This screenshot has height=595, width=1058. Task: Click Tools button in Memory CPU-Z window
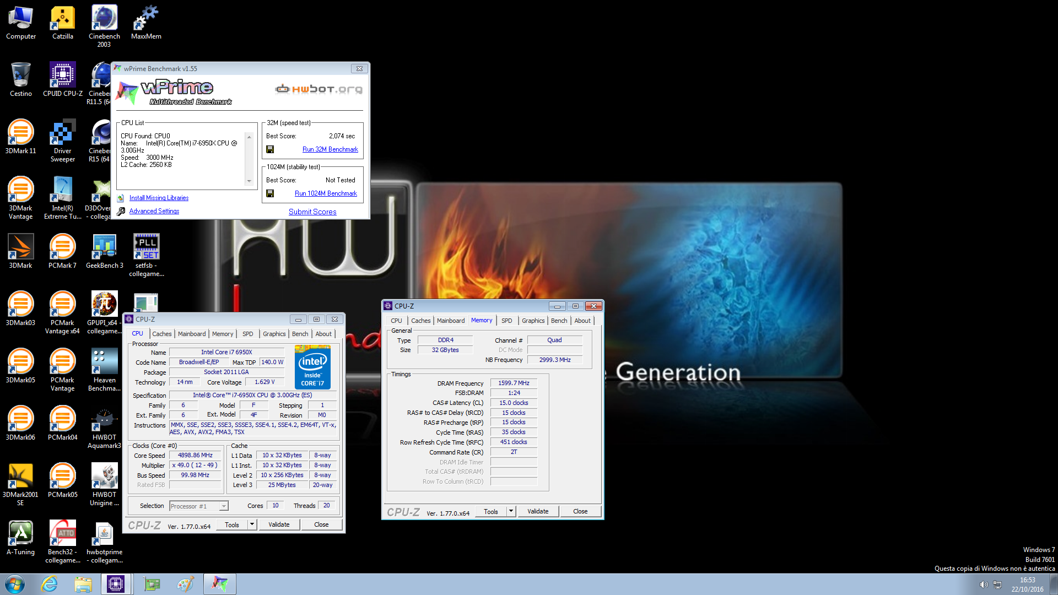point(491,511)
